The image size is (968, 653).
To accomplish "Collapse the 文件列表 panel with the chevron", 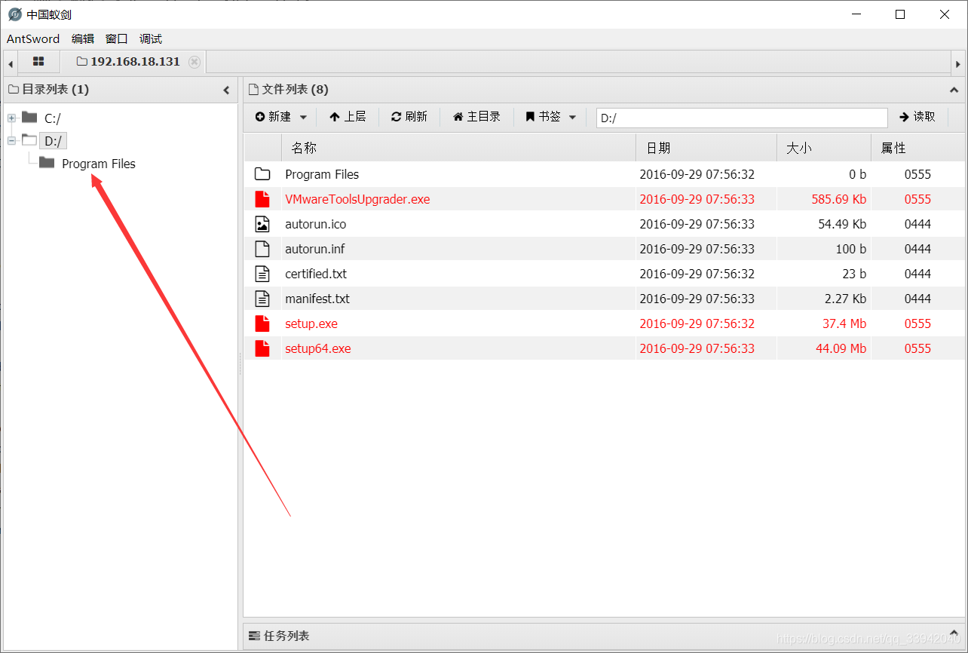I will coord(954,90).
